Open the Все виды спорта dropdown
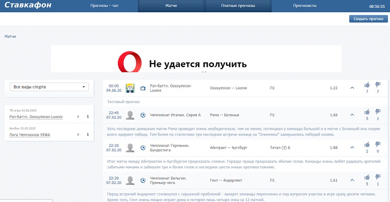 49,87
